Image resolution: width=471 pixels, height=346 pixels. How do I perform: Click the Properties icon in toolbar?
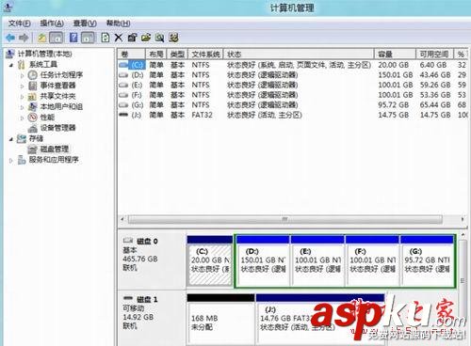[132, 38]
